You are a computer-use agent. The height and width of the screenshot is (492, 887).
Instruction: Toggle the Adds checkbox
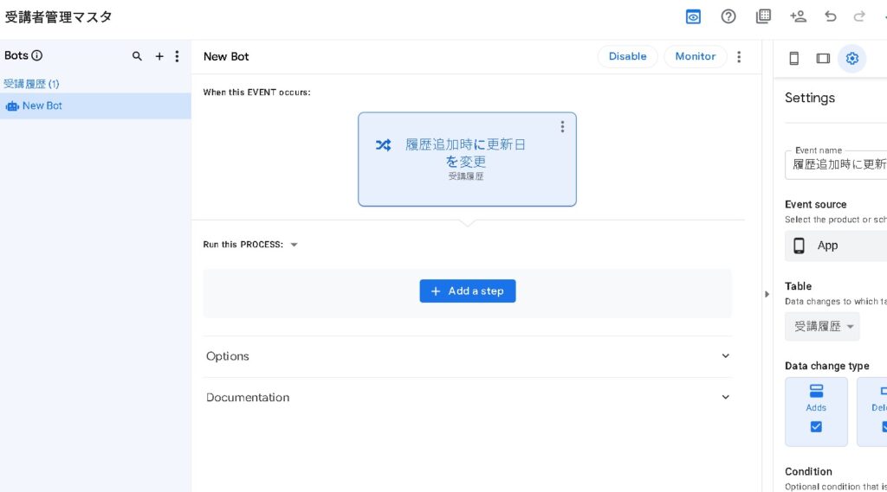point(816,426)
